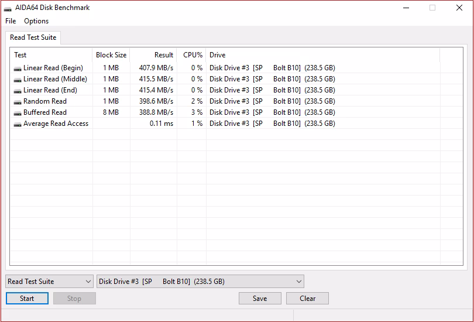
Task: Click the 415.5 MB/s result value
Action: coord(156,79)
